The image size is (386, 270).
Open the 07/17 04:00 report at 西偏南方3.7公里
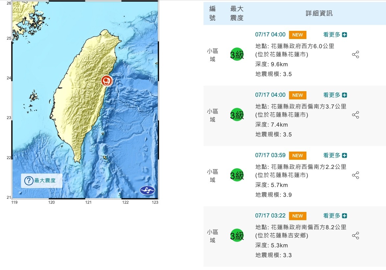pos(270,95)
